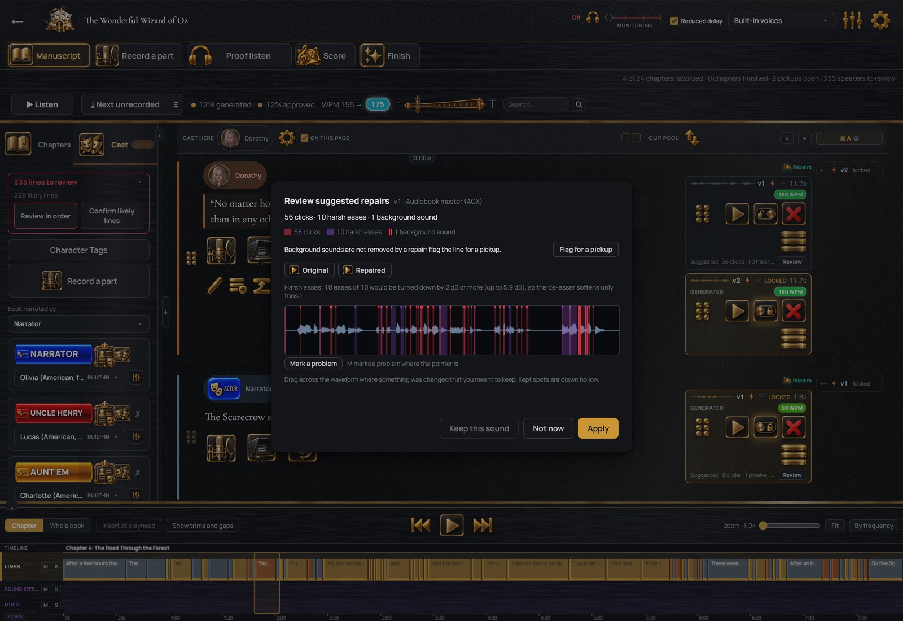Click the clip pool swap arrows icon
Screen dimensions: 903x621
[x=692, y=138]
